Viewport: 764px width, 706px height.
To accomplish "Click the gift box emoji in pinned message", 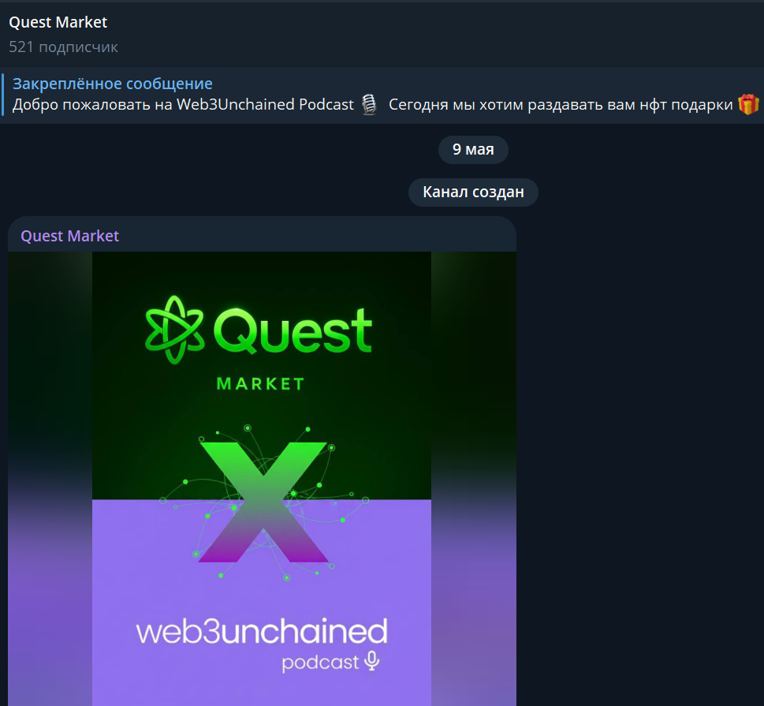I will 748,104.
